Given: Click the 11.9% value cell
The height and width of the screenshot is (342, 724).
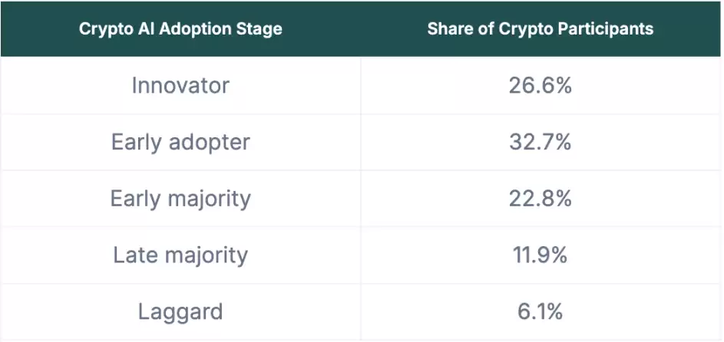Looking at the screenshot, I should pos(540,255).
